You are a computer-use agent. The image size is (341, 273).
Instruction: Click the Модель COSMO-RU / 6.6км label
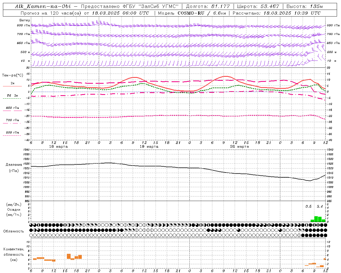192,13
